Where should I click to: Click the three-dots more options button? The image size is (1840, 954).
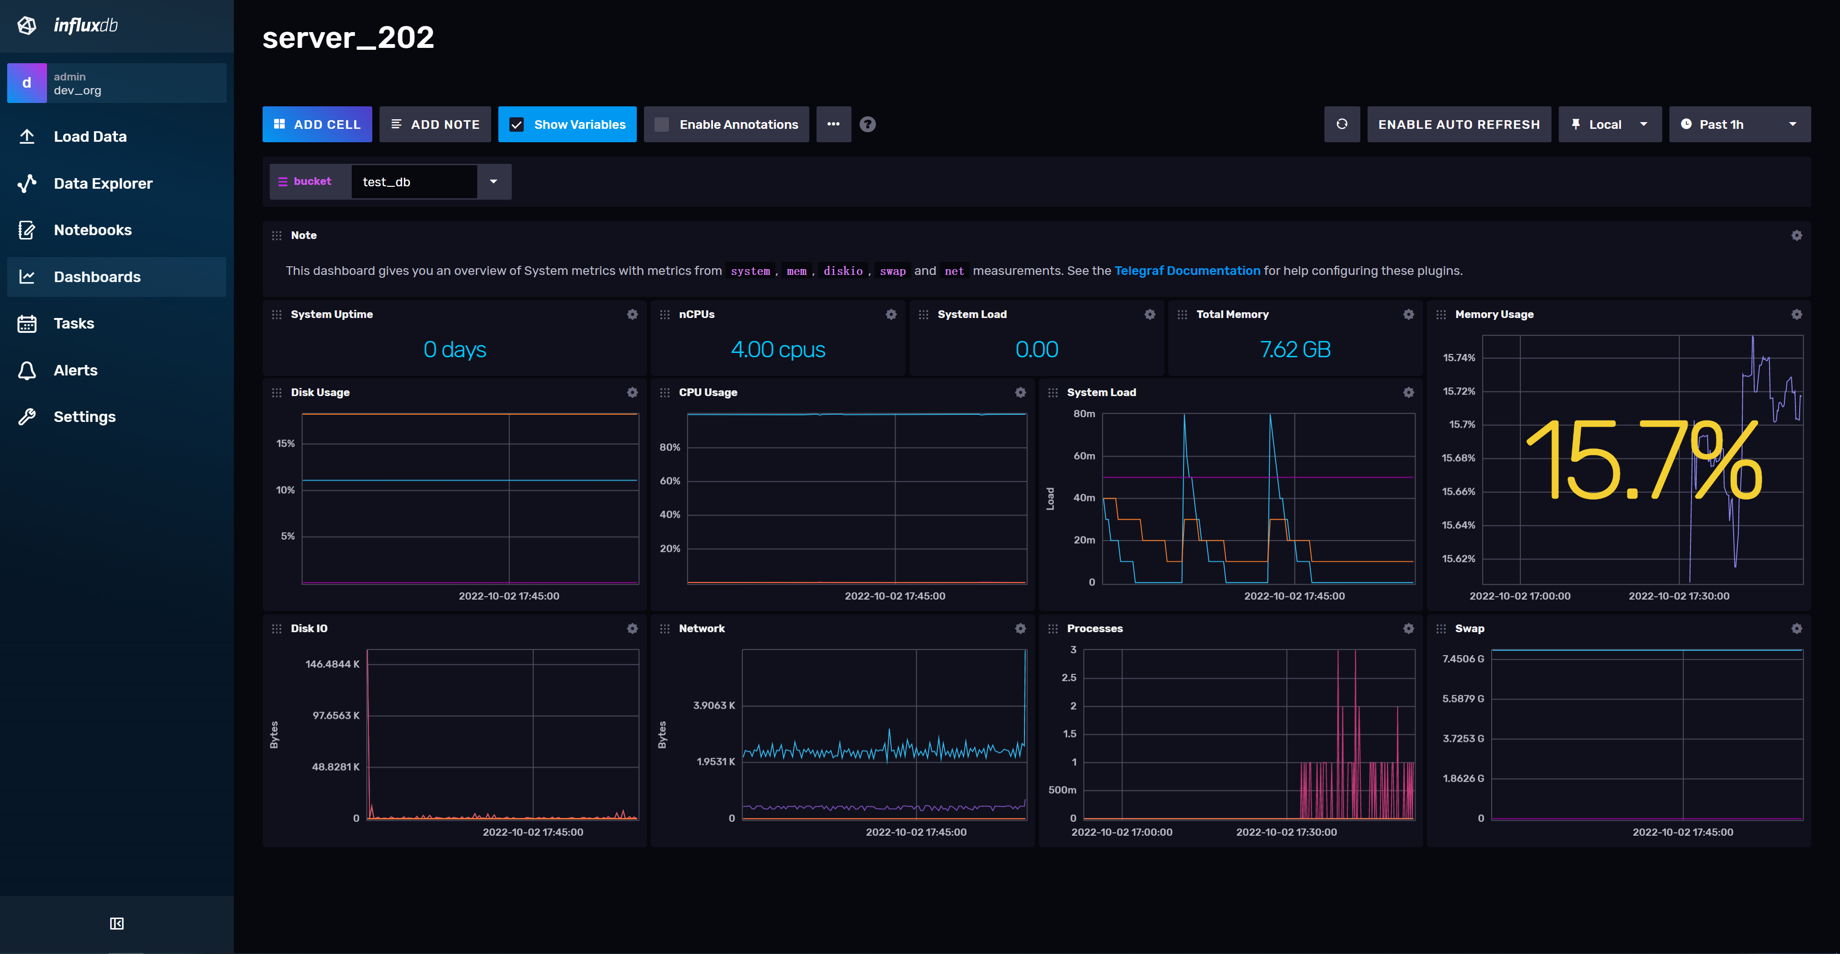(833, 124)
